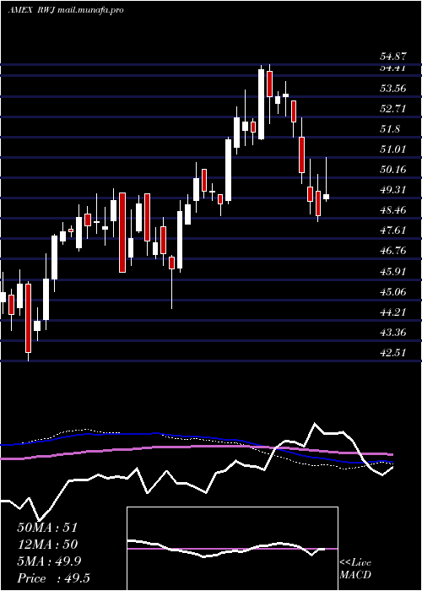Click the 54.87 price label
422x591 pixels.
tap(393, 57)
